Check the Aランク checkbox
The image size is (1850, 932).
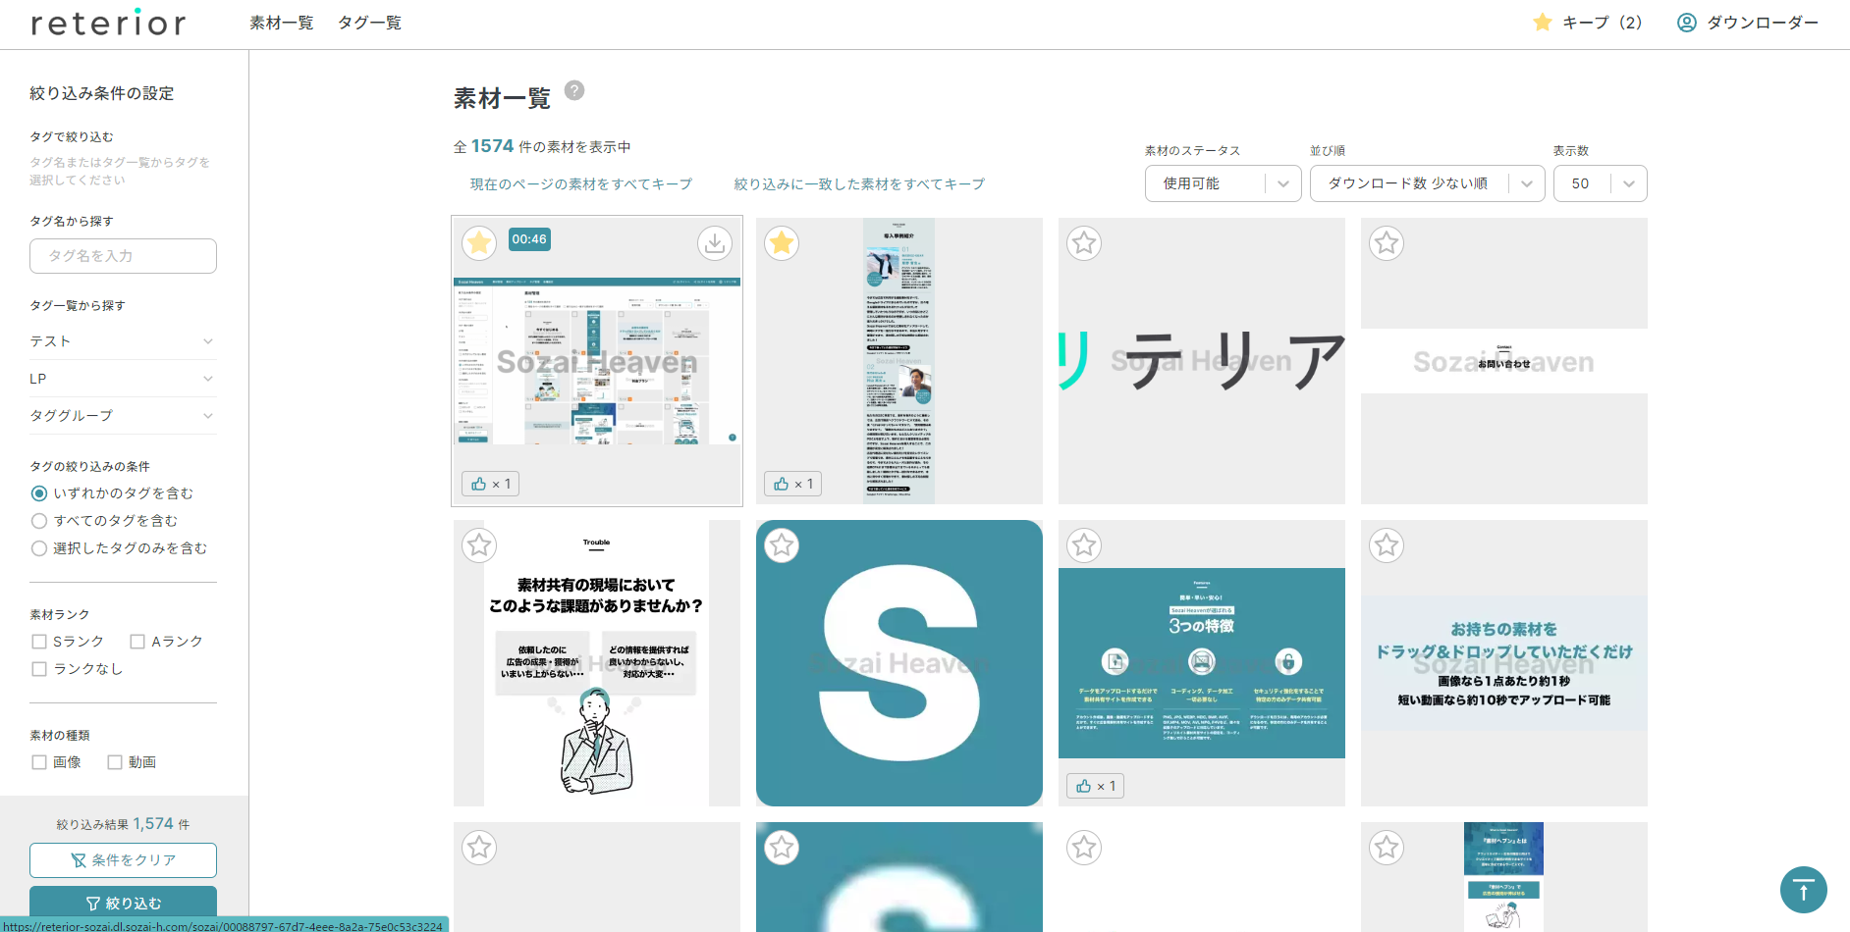click(x=137, y=642)
